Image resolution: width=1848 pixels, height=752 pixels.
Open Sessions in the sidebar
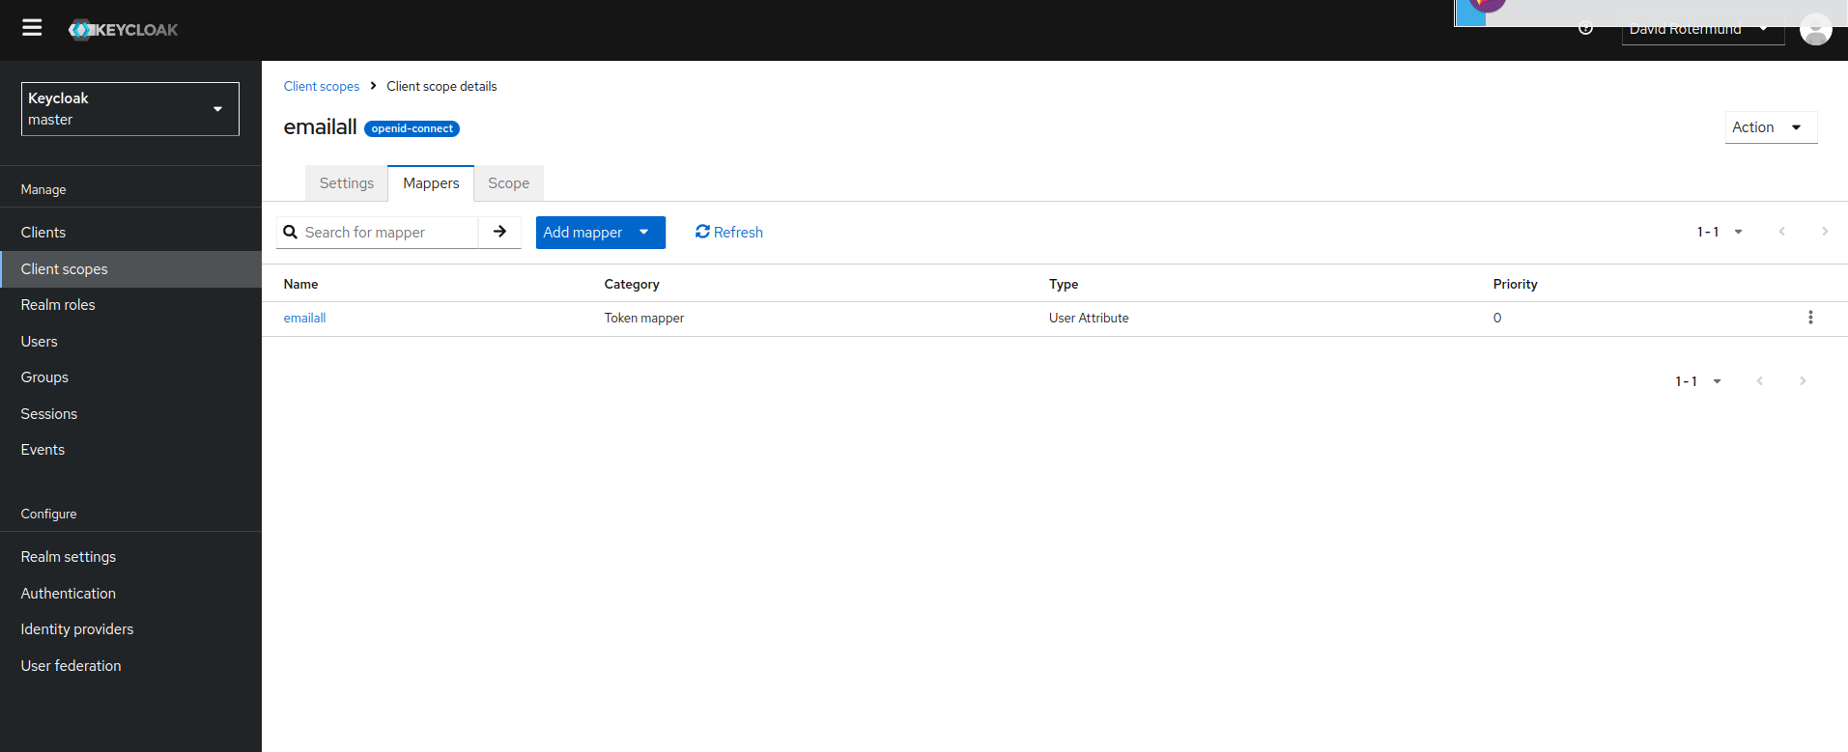[x=130, y=414]
